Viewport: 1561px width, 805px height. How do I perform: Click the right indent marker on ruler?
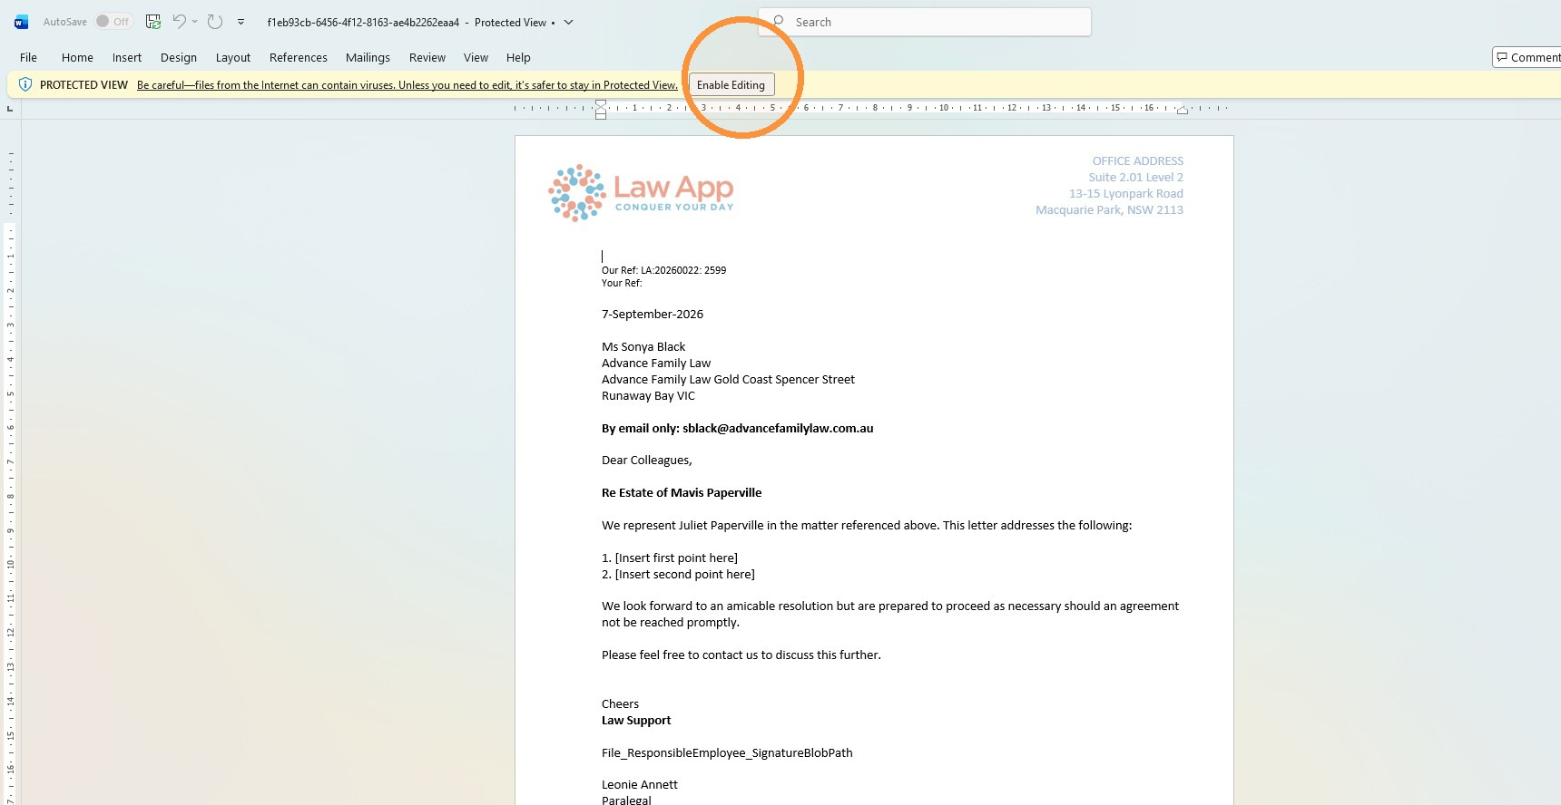click(1182, 110)
